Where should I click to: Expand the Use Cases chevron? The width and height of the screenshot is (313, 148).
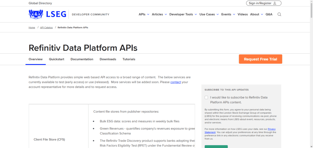pos(218,15)
